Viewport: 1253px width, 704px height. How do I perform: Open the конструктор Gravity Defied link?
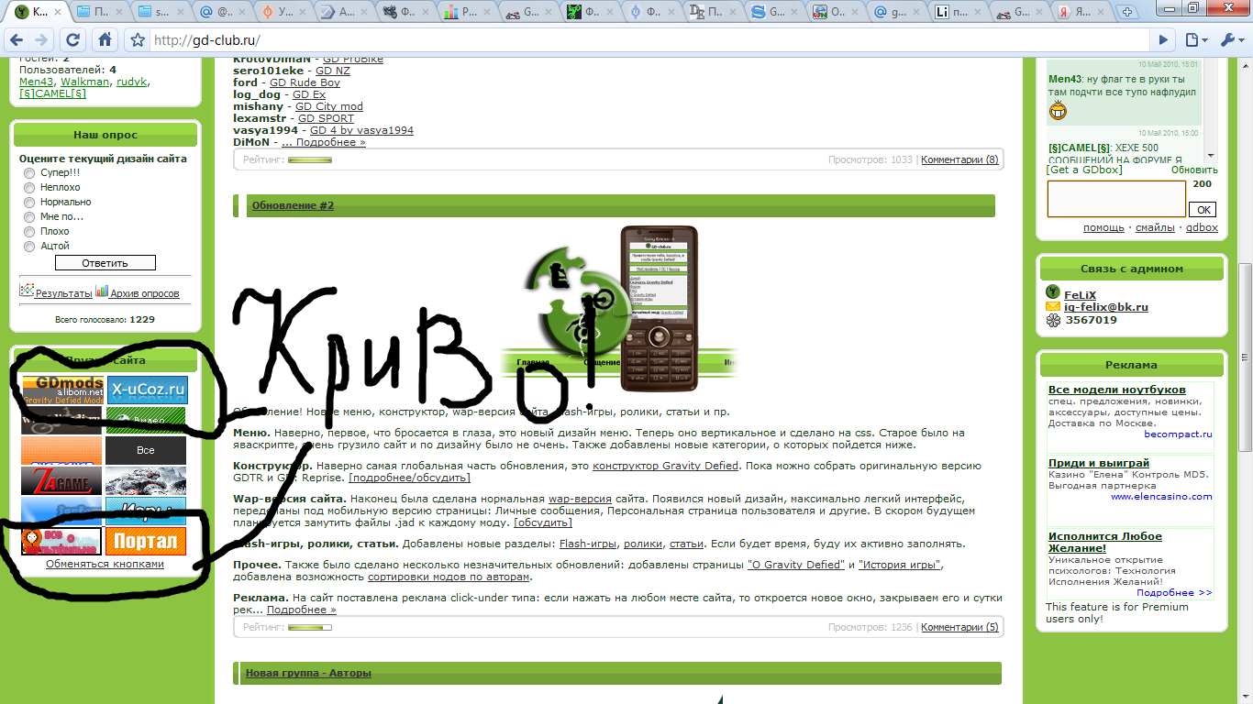pos(665,466)
